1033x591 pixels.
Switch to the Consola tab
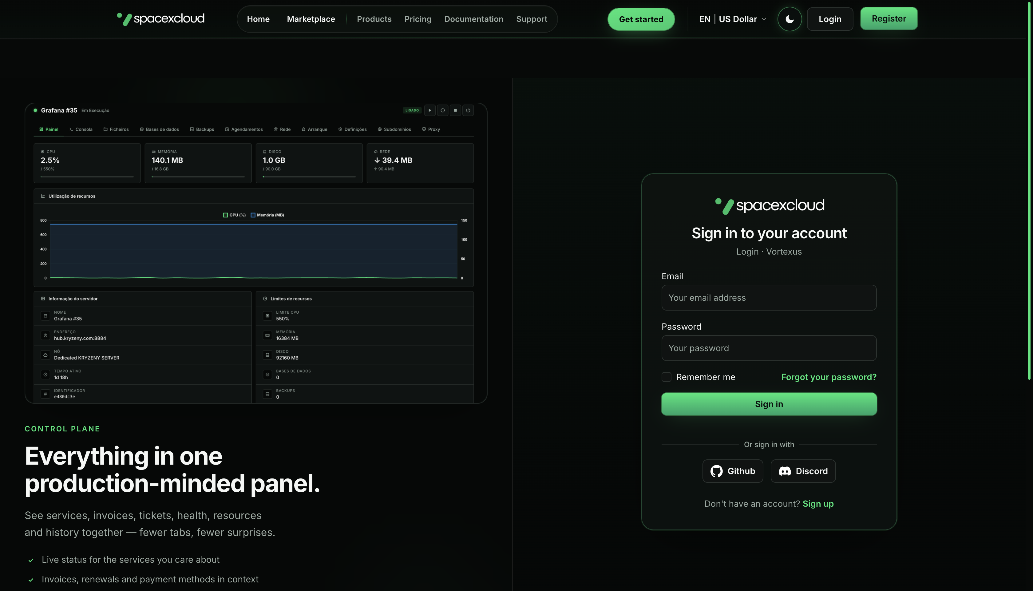pos(81,129)
